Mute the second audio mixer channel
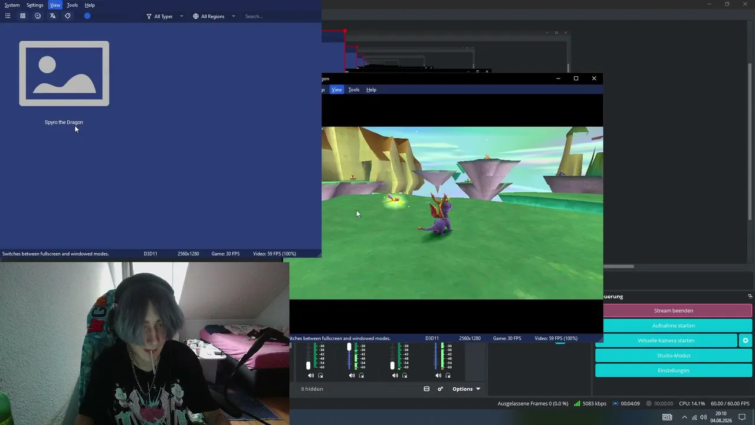755x425 pixels. 352,375
